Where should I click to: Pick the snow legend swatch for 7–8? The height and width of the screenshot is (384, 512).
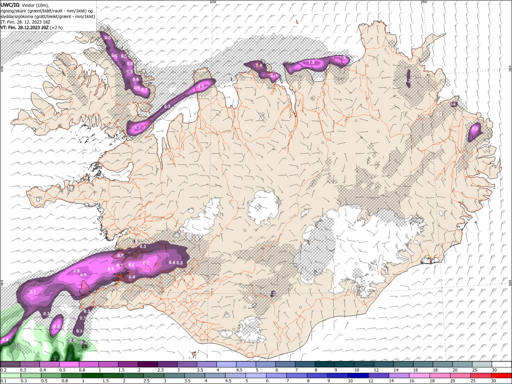[305, 364]
